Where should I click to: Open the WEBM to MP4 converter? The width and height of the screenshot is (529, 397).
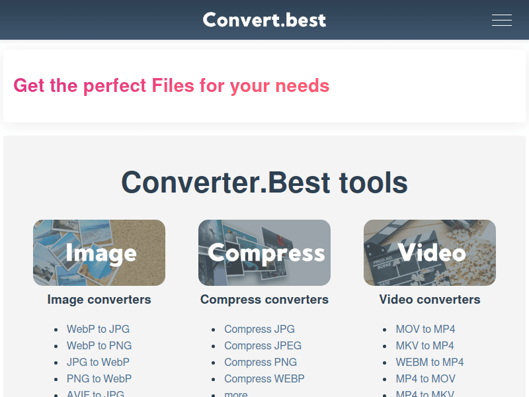[x=430, y=362]
